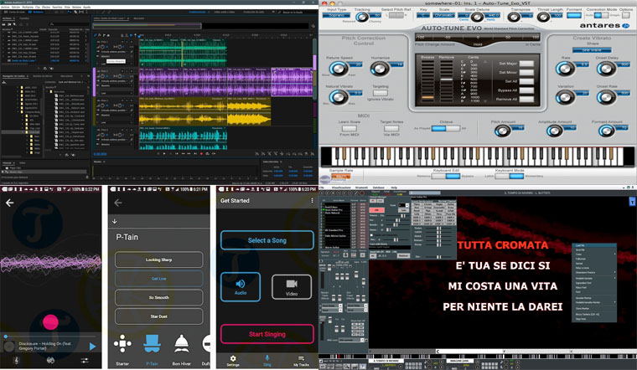Open the Scale dropdown showing Chromatic

[x=443, y=15]
